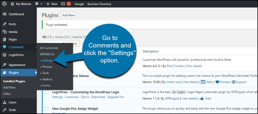Click LoginPress Upgrade Pro link
This screenshot has height=114, width=258.
click(x=116, y=97)
